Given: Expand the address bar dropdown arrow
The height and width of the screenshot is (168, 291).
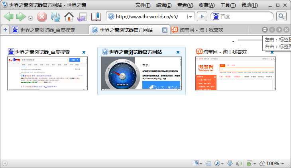Looking at the screenshot, I should tap(191, 17).
